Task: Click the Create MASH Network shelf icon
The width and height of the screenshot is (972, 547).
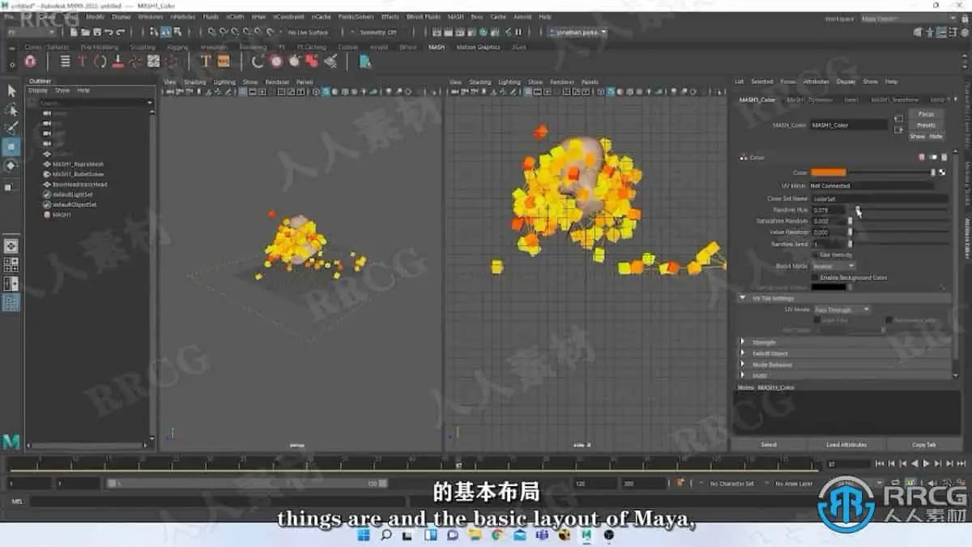Action: 31,61
